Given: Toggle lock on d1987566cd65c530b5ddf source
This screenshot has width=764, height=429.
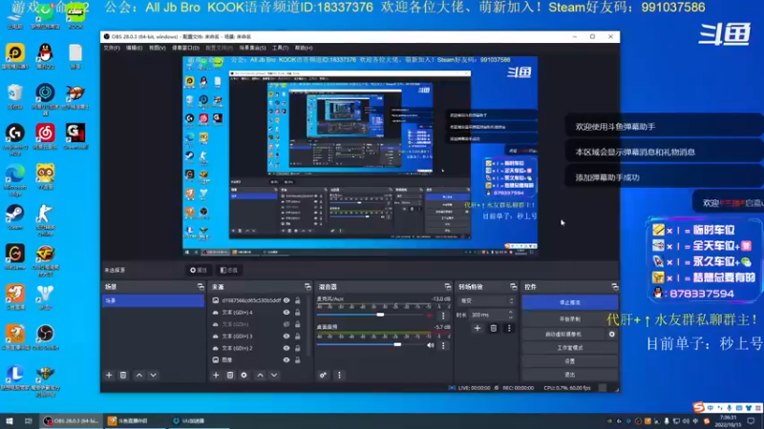Looking at the screenshot, I should pos(298,300).
